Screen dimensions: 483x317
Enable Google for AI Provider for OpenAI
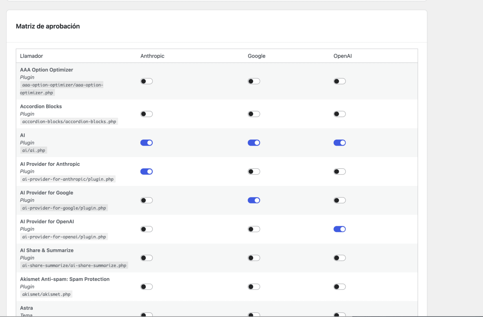tap(254, 229)
